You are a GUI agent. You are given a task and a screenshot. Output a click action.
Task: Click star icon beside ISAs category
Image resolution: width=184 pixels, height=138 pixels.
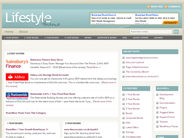tap(124, 123)
